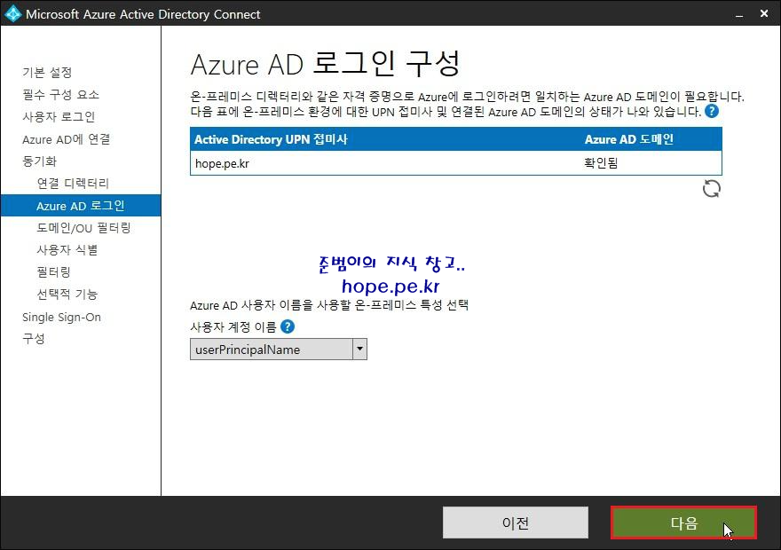Click the 사용자 계정 이름 label

coord(233,327)
